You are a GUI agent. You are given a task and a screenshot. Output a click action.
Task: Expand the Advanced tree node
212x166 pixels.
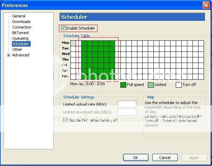[8, 55]
